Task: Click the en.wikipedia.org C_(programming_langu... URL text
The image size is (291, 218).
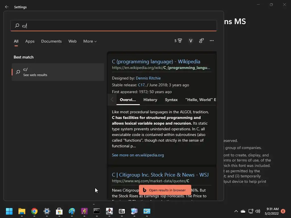Action: (161, 68)
